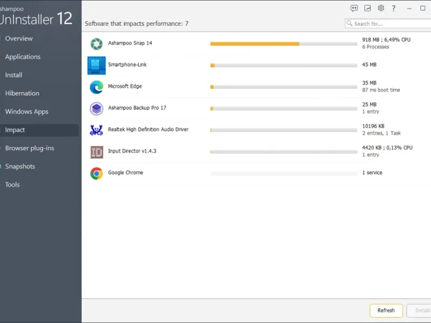The image size is (431, 323).
Task: Open the Overview section
Action: coord(19,39)
